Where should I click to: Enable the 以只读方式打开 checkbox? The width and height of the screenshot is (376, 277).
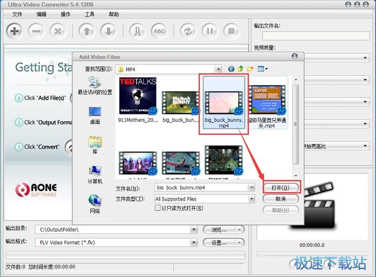coord(158,208)
